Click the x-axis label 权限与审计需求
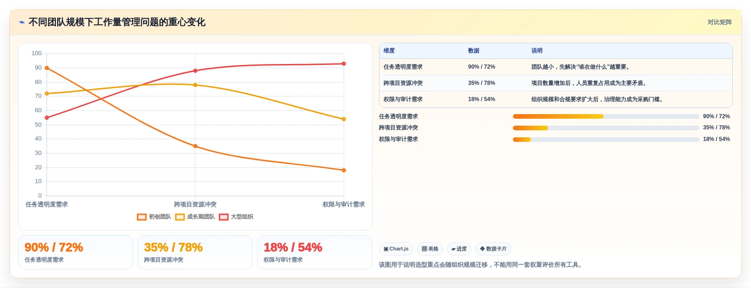Viewport: 751px width, 288px height. coord(344,205)
